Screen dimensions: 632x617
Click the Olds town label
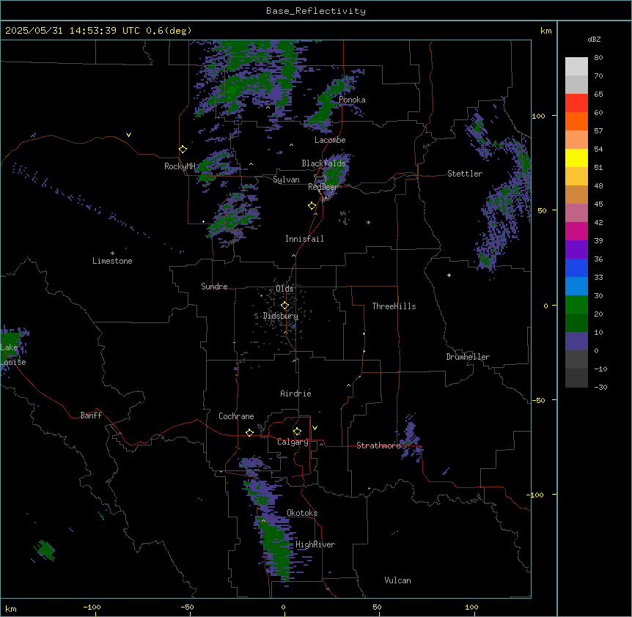pos(284,289)
